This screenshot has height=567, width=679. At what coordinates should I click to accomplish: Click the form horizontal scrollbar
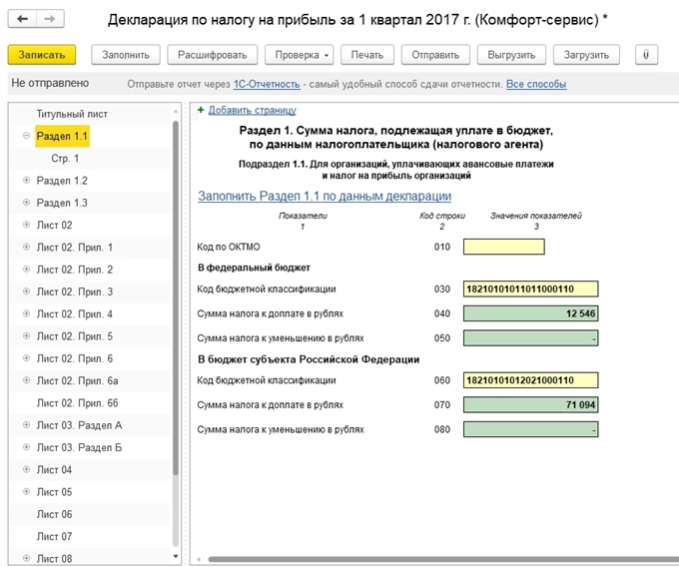coord(442,560)
